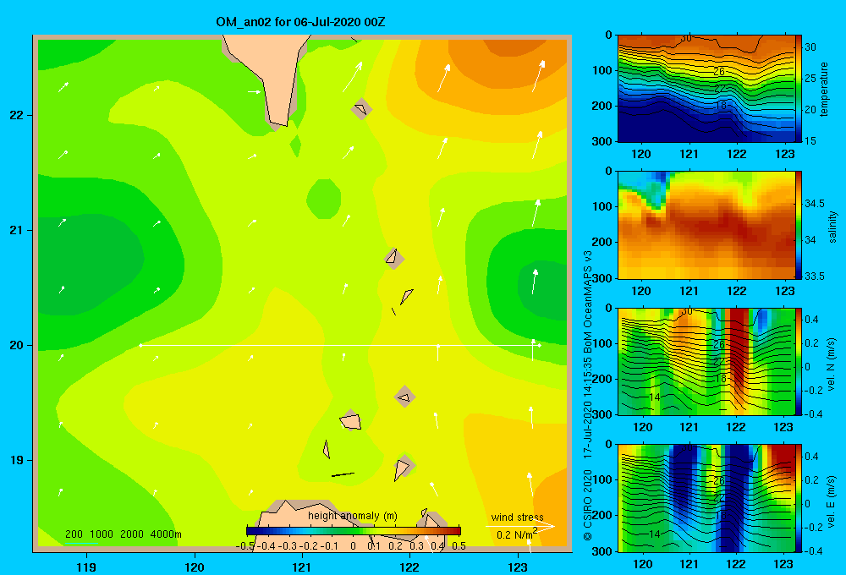Click latitude label 19 on main map
Image resolution: width=846 pixels, height=575 pixels.
pos(17,460)
